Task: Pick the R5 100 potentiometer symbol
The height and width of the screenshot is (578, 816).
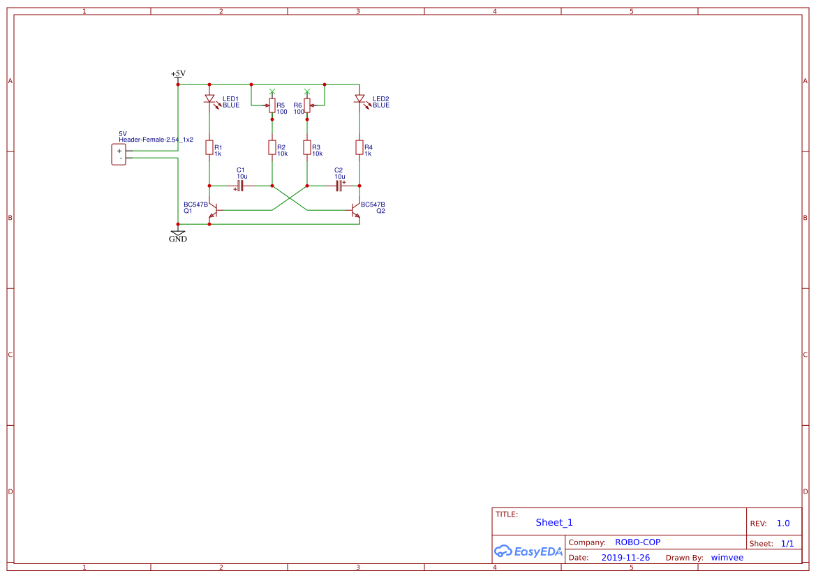Action: click(x=272, y=105)
